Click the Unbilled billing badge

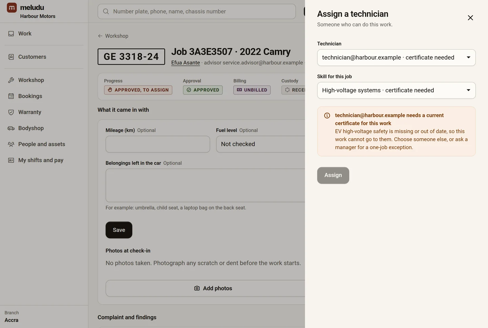point(252,90)
